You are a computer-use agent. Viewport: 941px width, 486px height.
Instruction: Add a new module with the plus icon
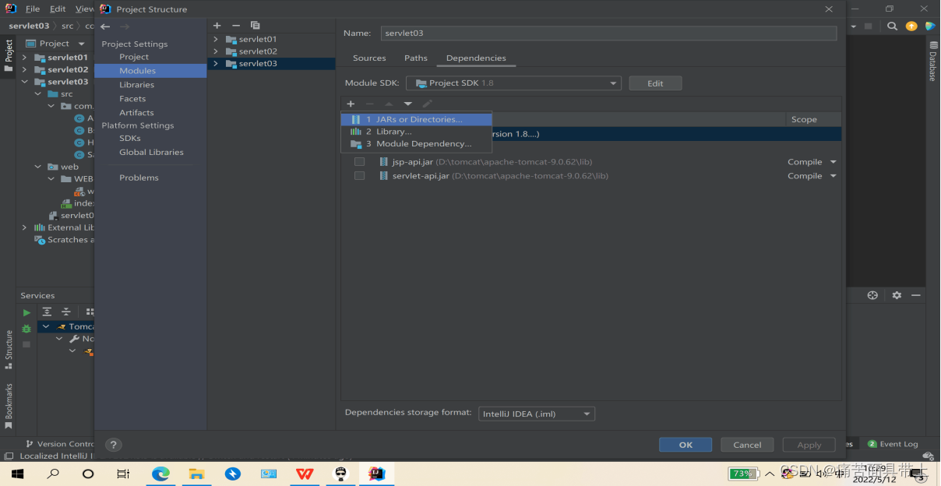coord(217,26)
